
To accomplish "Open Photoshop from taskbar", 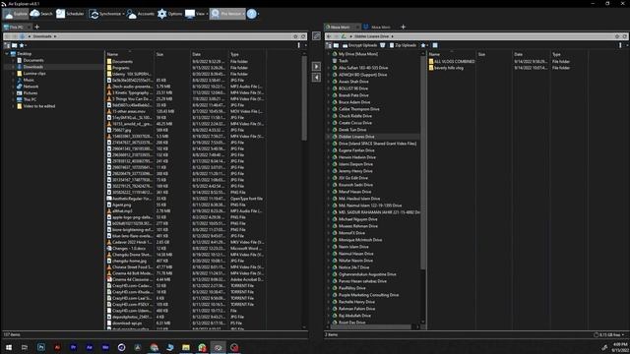I will 41,347.
